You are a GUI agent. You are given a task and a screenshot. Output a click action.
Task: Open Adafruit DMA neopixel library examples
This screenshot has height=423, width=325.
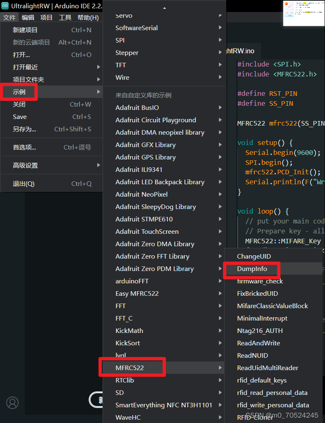coord(165,133)
